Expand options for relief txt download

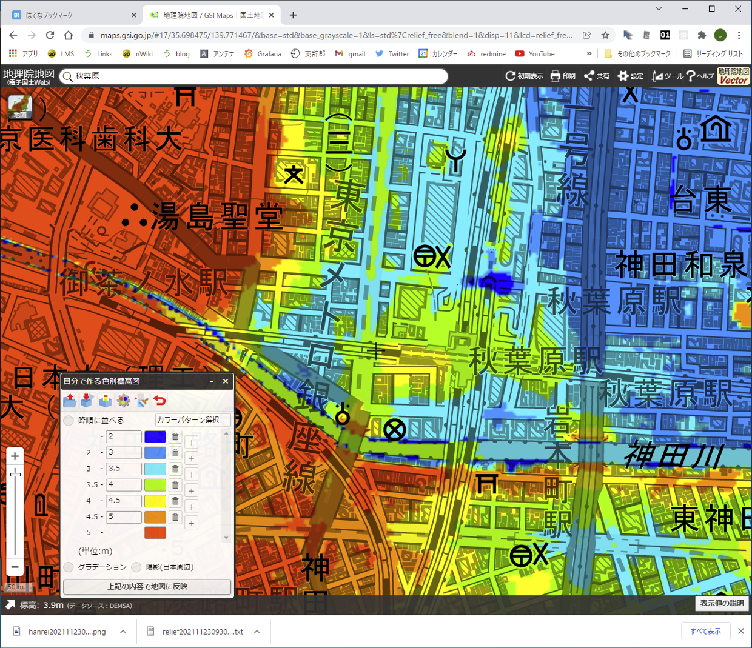257,632
